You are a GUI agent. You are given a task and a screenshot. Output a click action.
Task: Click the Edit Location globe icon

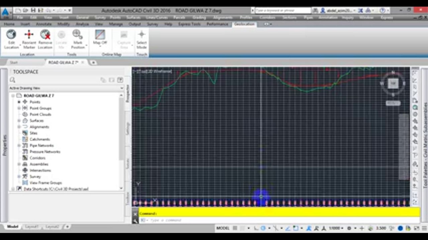point(11,34)
